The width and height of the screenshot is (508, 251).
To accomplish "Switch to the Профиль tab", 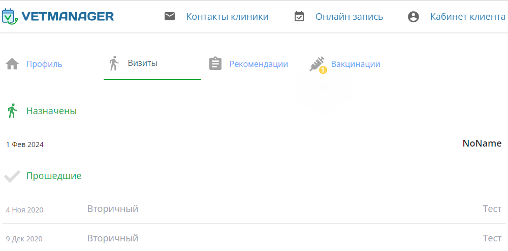I will coord(44,64).
